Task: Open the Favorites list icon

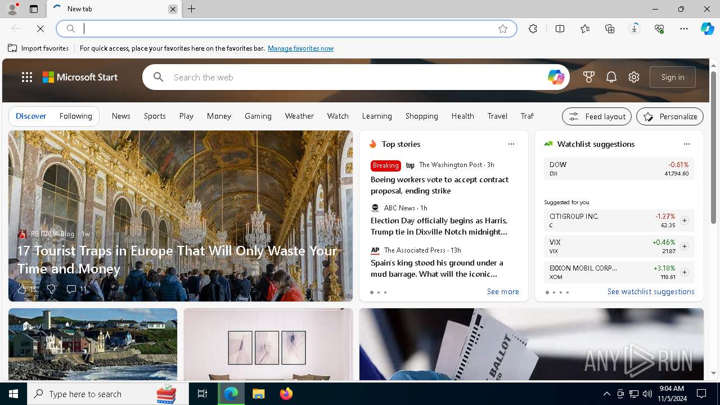Action: coord(585,29)
